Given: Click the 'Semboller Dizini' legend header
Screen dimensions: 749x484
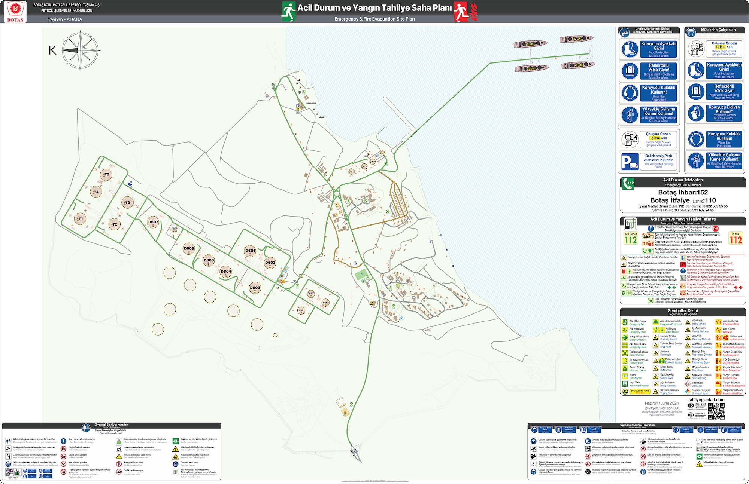Looking at the screenshot, I should click(682, 311).
